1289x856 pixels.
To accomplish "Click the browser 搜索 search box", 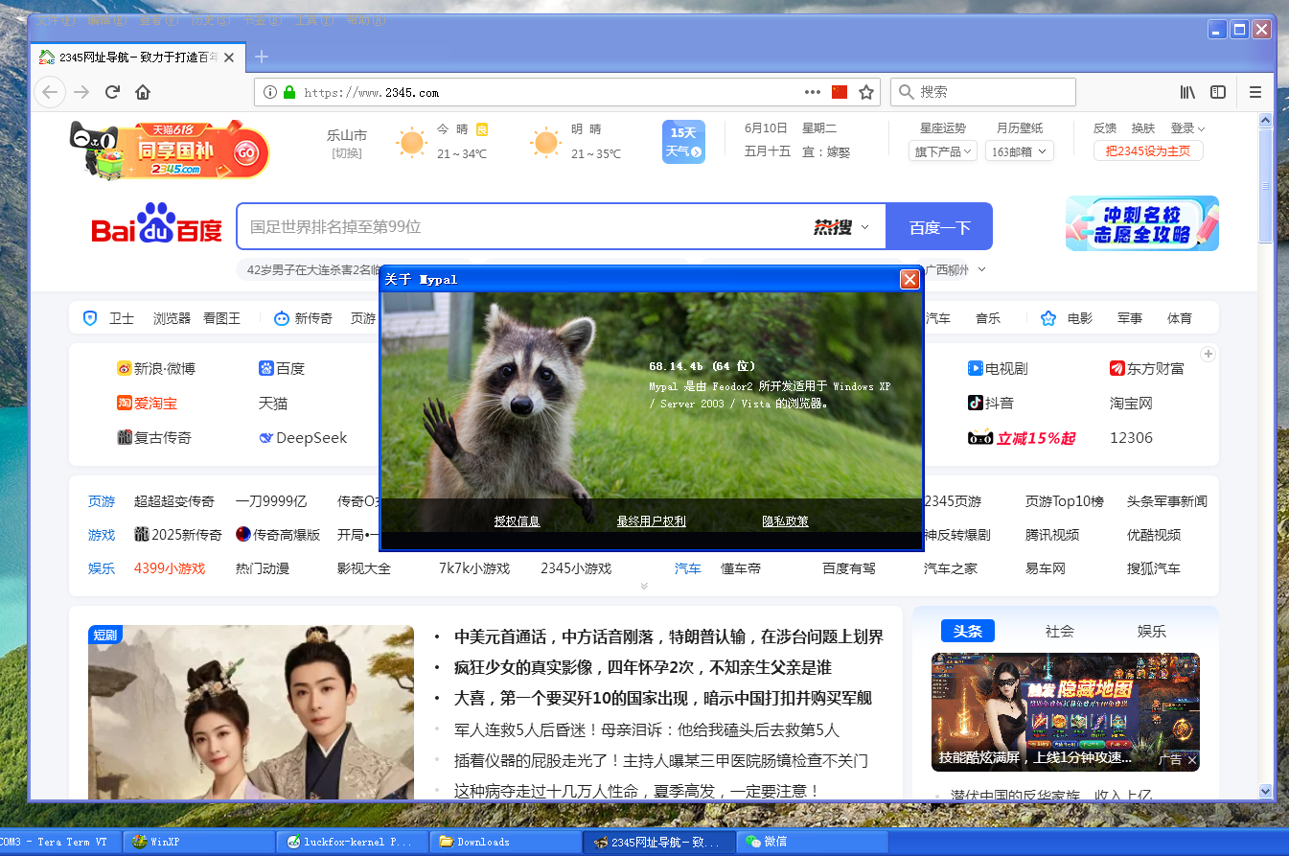I will [x=983, y=92].
